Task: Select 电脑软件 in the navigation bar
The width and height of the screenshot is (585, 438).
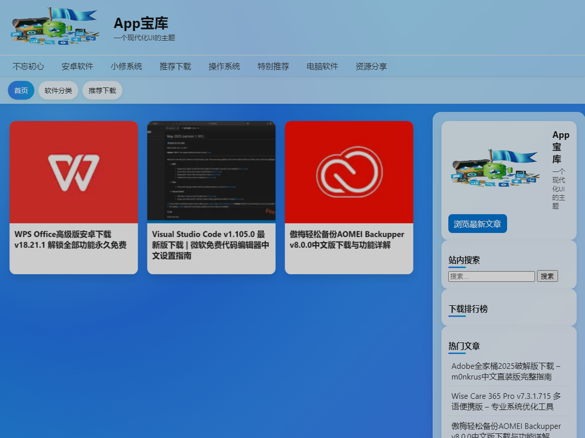Action: coord(322,67)
